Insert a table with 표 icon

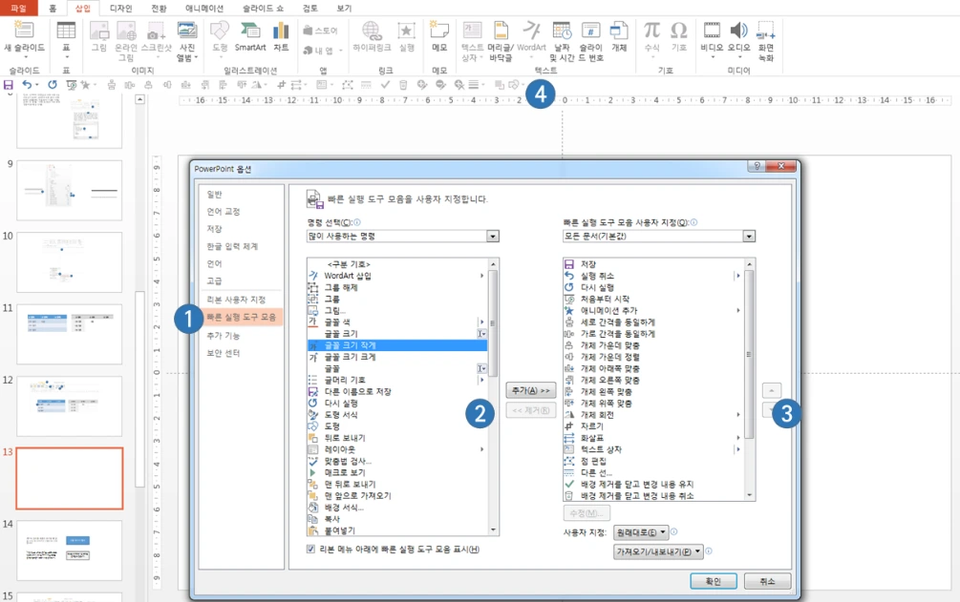click(x=66, y=31)
